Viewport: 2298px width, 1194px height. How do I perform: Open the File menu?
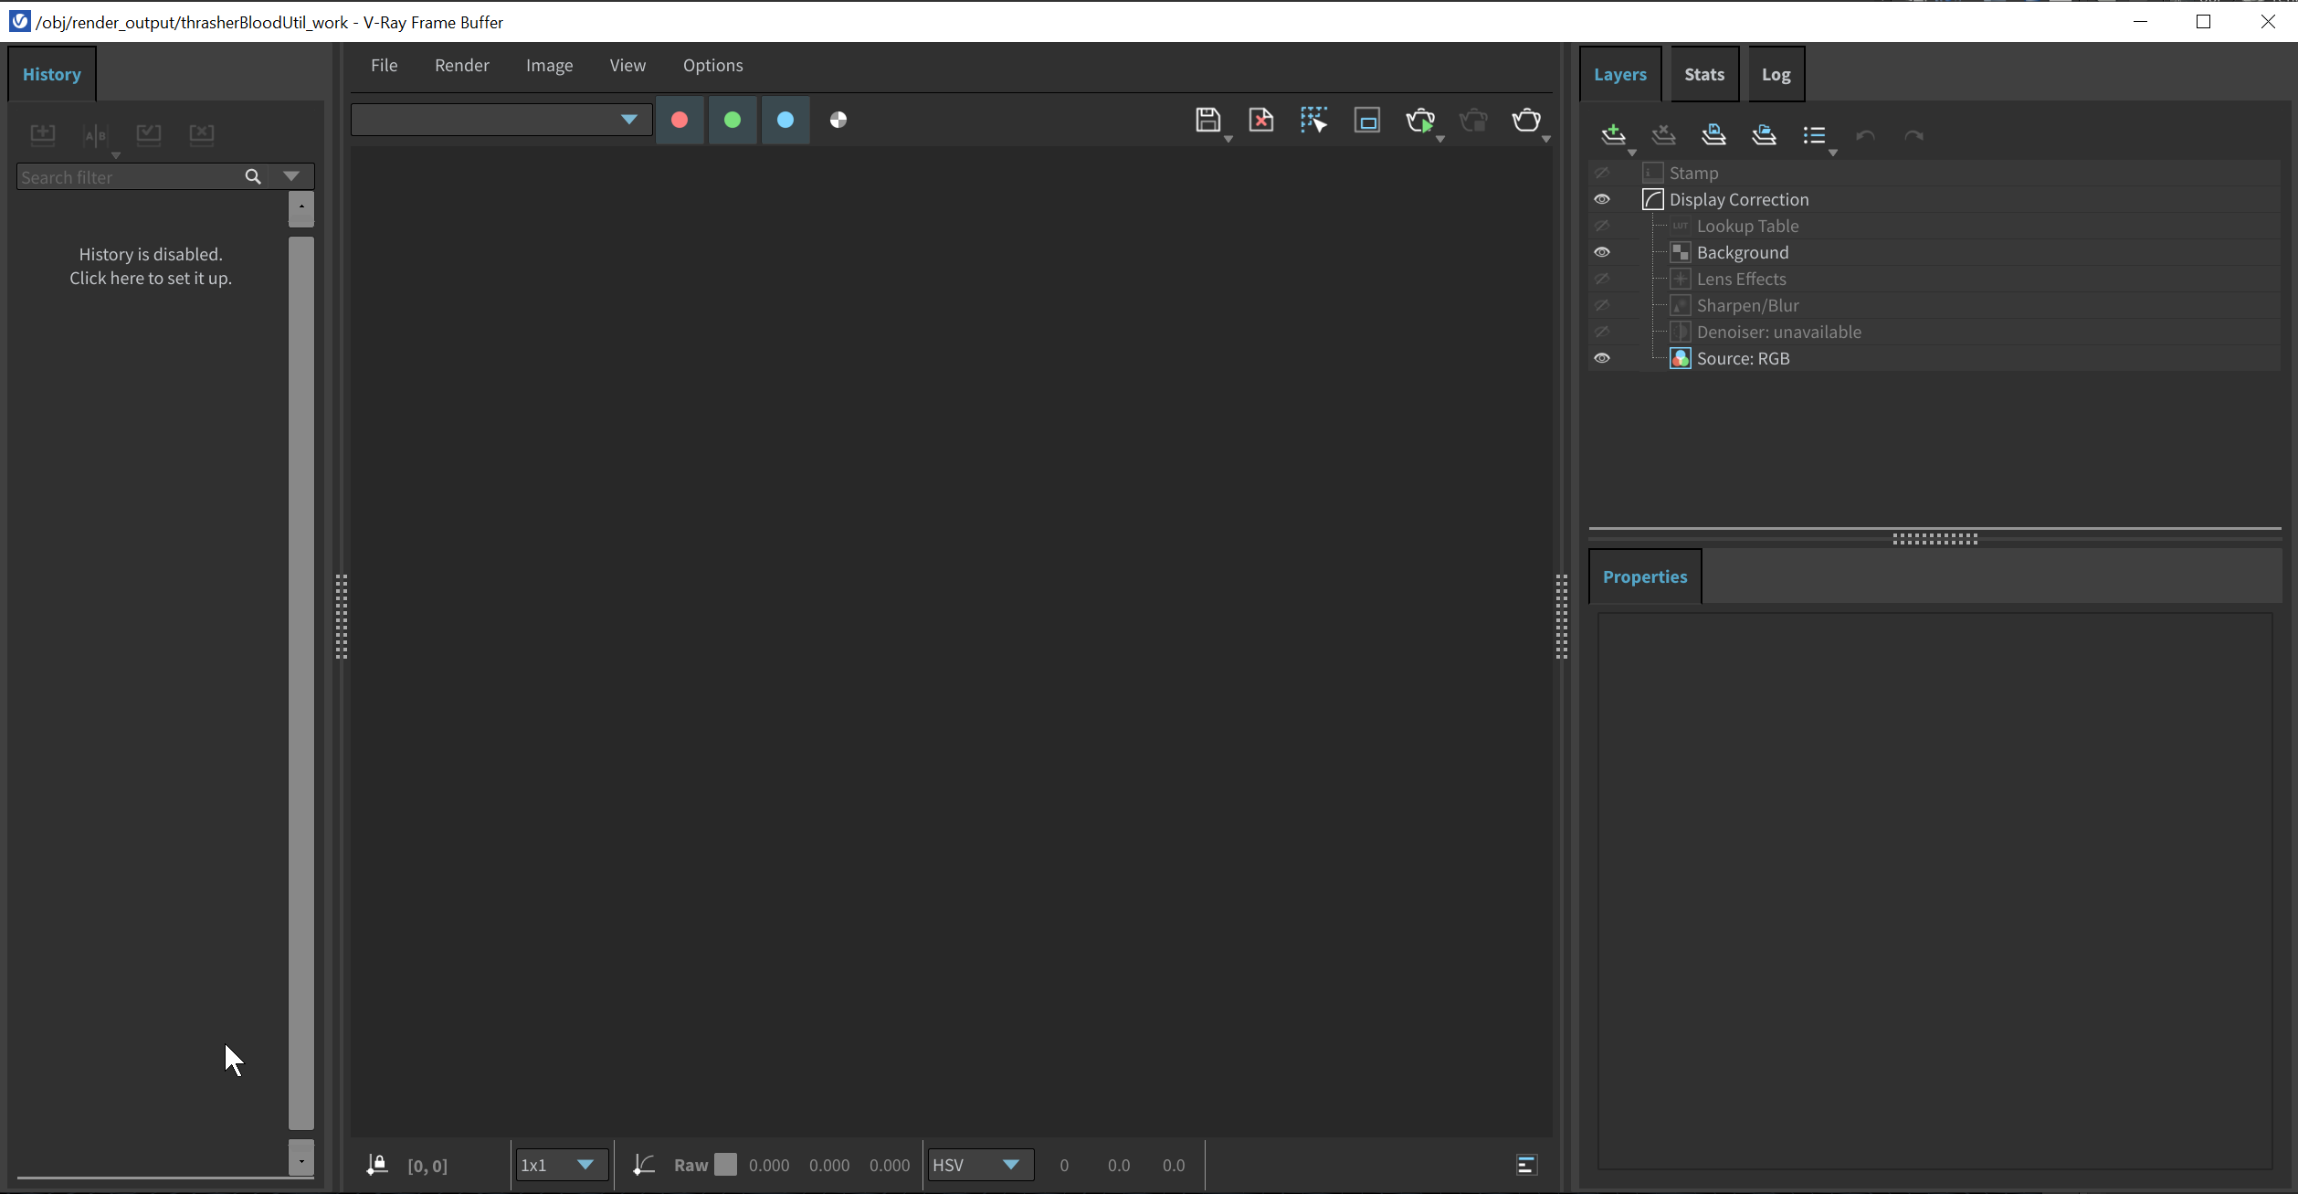click(384, 65)
